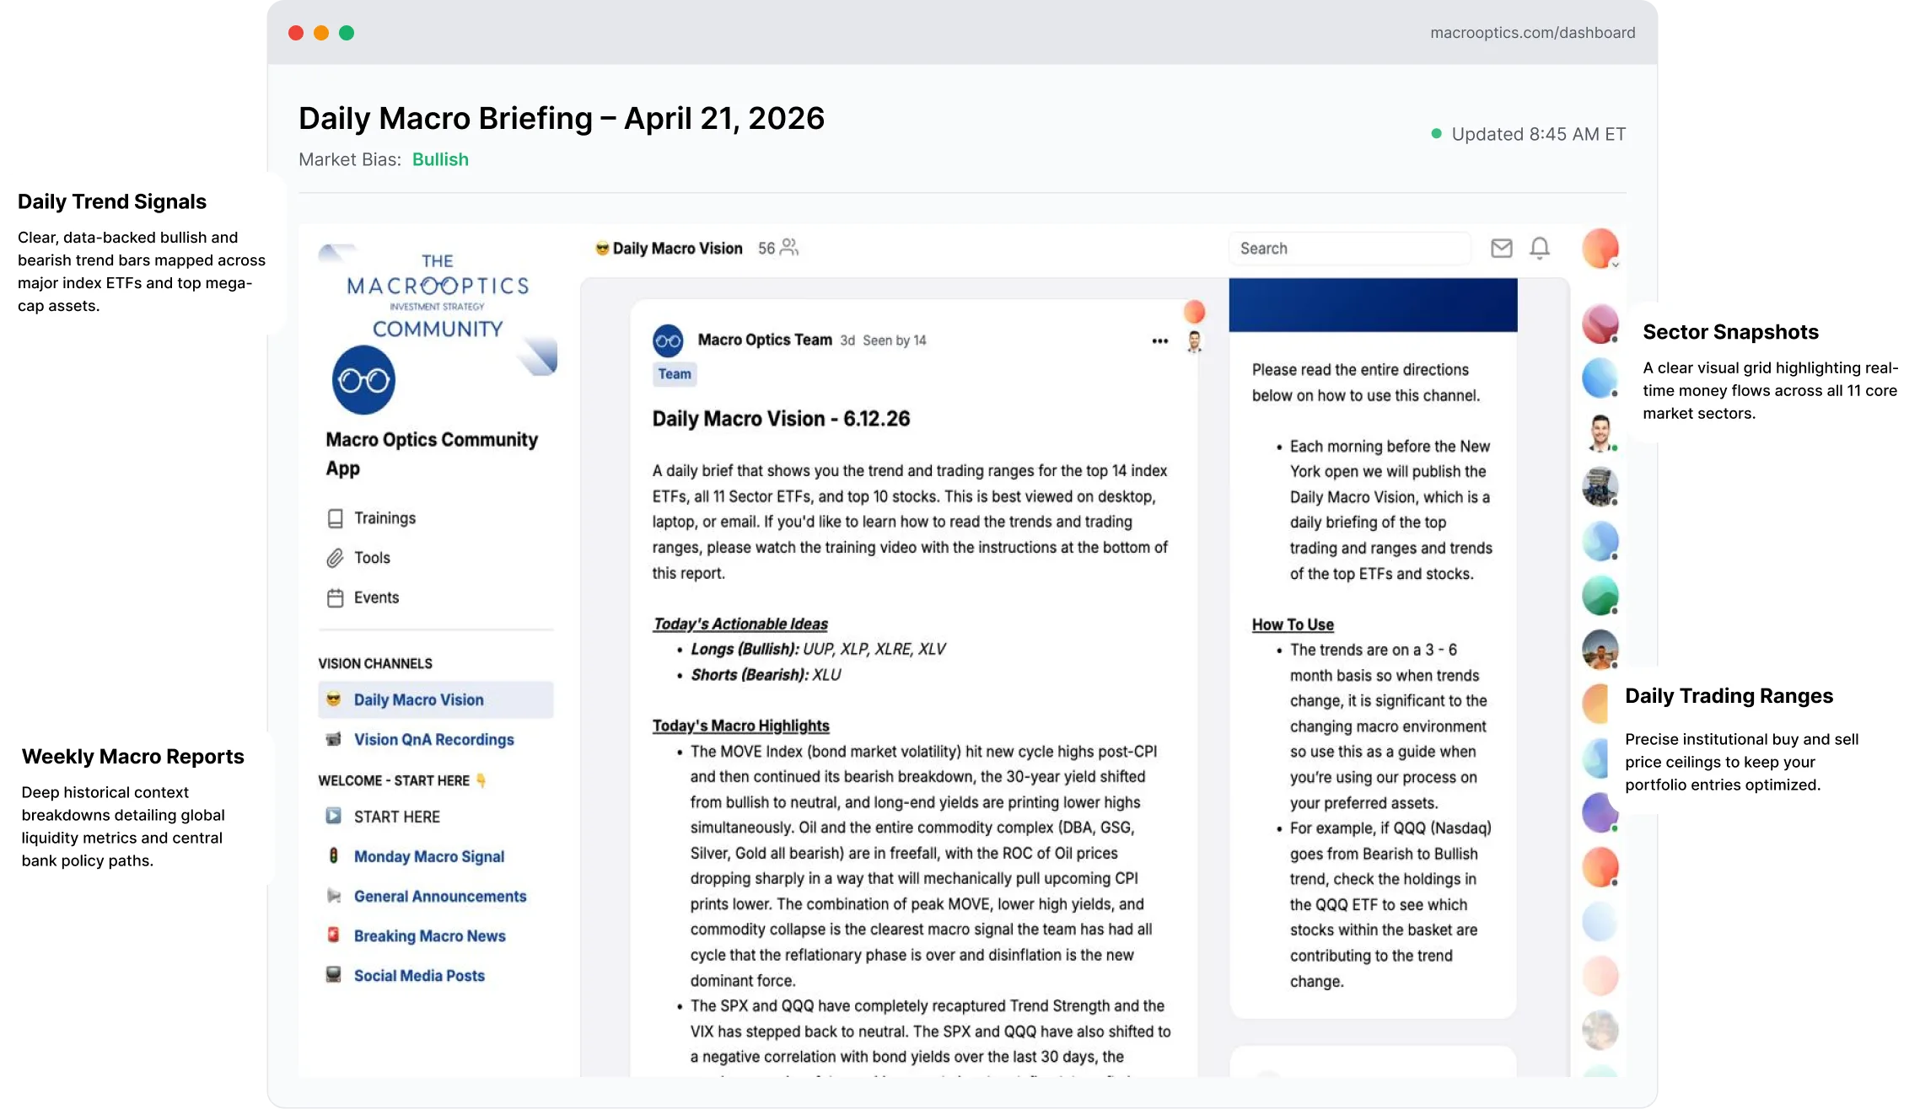Focus the Search input field

tap(1349, 249)
